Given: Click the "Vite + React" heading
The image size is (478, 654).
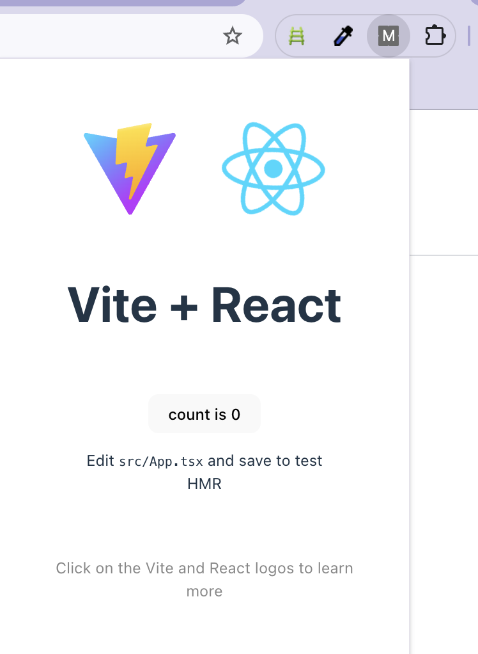Looking at the screenshot, I should 204,305.
